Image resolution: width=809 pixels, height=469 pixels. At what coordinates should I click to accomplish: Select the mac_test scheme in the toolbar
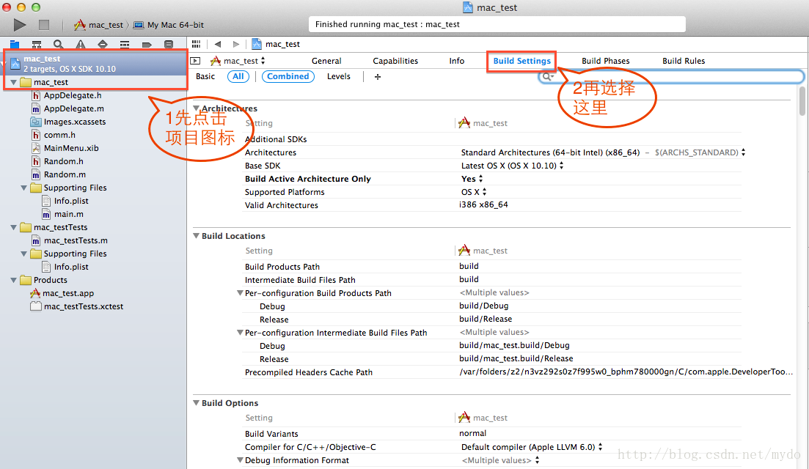(x=98, y=25)
